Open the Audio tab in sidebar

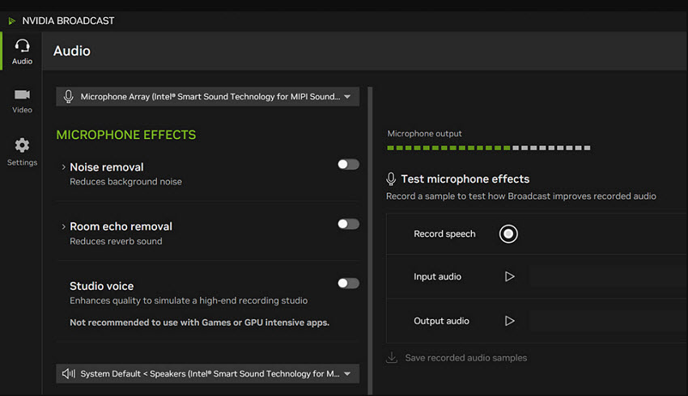click(x=22, y=52)
